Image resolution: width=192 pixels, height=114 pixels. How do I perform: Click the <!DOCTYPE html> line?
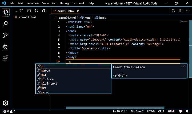pyautogui.click(x=79, y=22)
